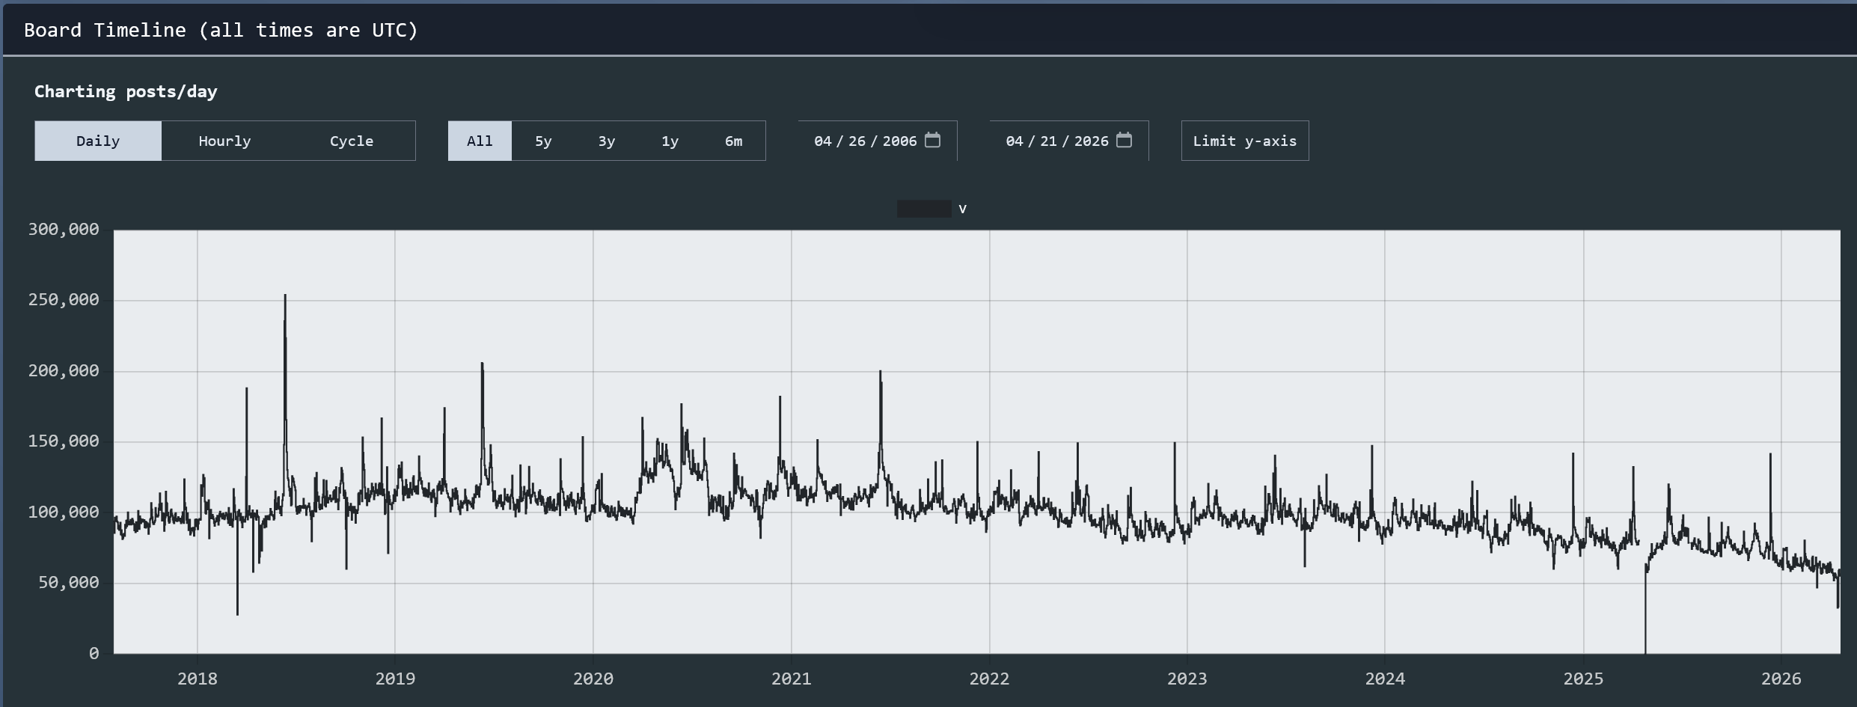
Task: Choose the 5y time range
Action: tap(543, 141)
